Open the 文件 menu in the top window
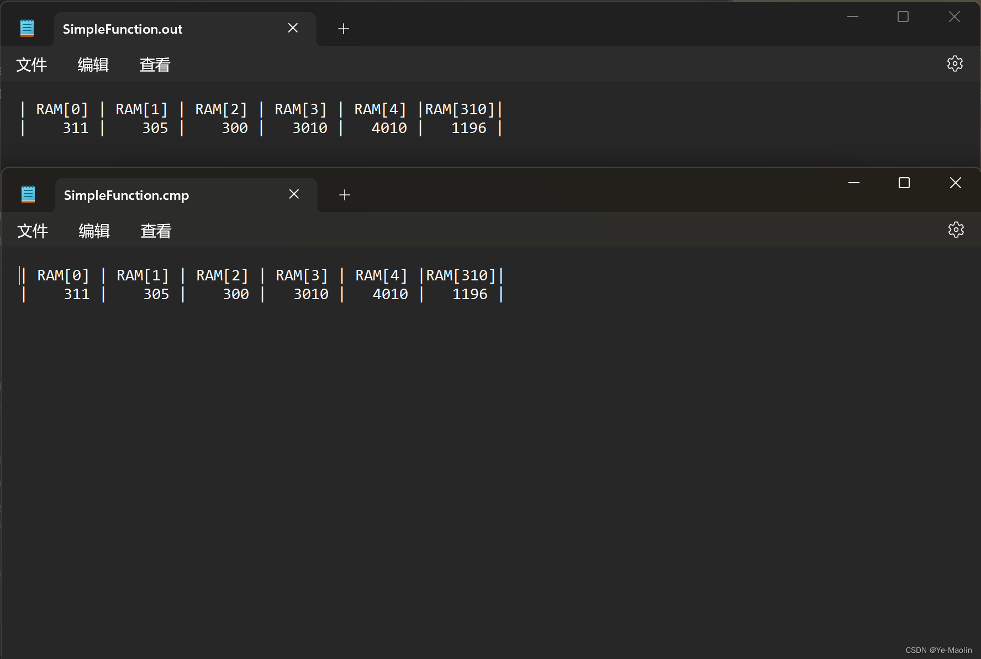The height and width of the screenshot is (659, 981). pyautogui.click(x=31, y=65)
